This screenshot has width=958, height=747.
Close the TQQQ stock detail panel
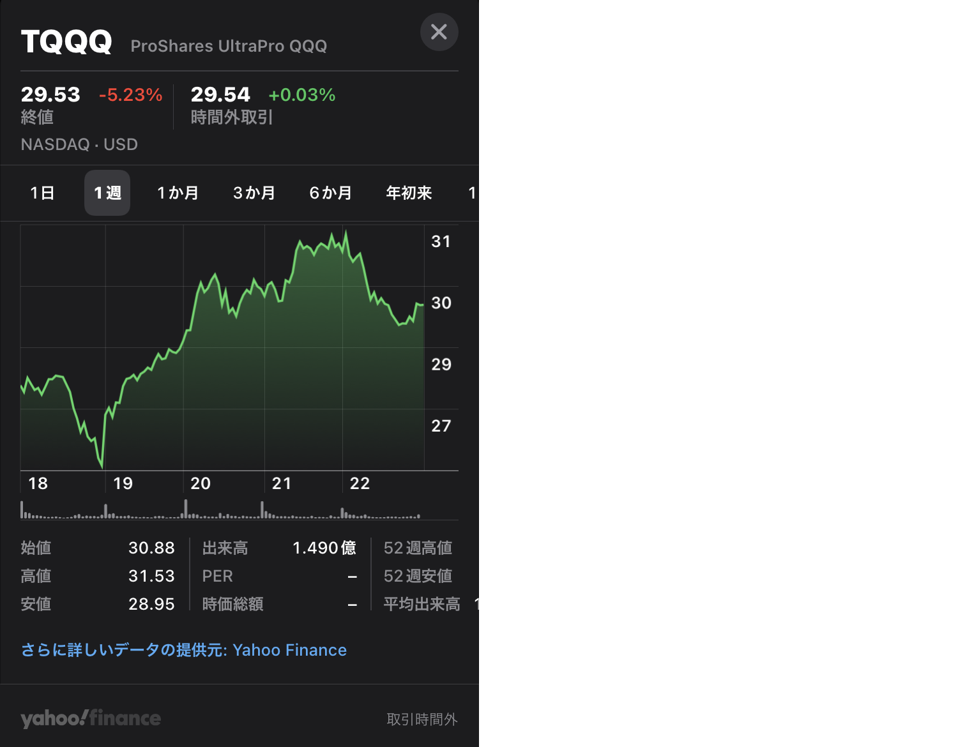439,32
